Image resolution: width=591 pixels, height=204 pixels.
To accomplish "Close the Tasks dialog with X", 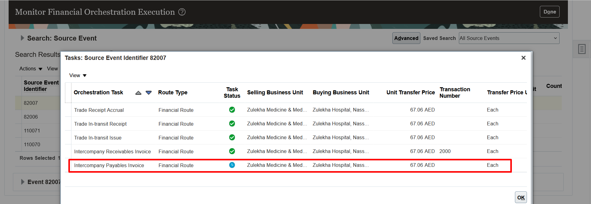I will coord(523,58).
